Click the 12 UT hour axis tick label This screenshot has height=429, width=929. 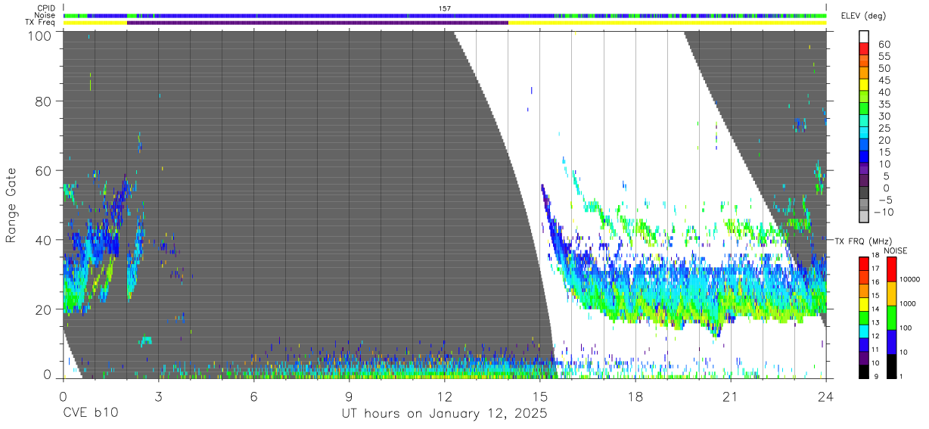444,396
